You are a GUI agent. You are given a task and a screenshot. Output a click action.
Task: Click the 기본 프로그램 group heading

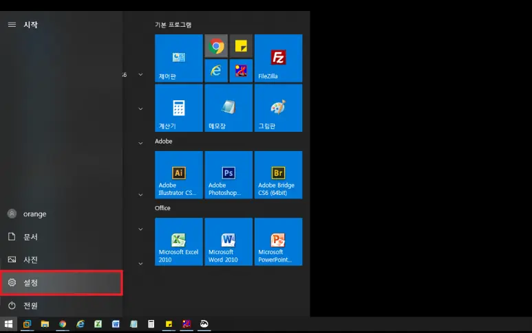173,25
